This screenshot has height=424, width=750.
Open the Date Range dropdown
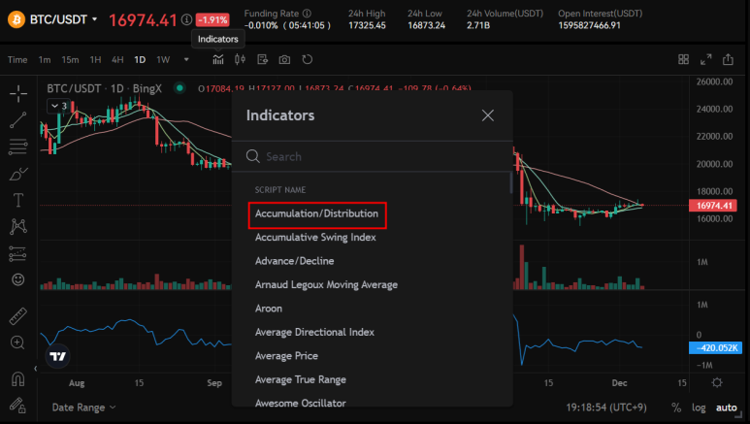pos(83,408)
